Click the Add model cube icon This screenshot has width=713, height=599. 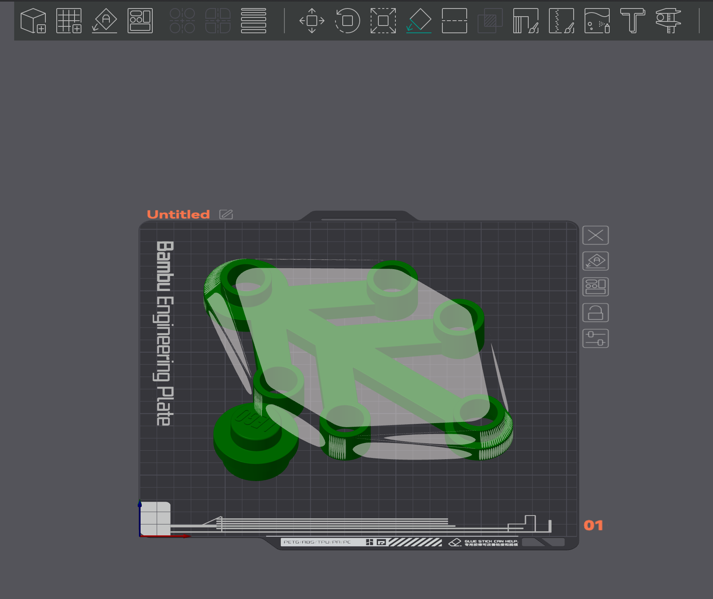tap(33, 21)
